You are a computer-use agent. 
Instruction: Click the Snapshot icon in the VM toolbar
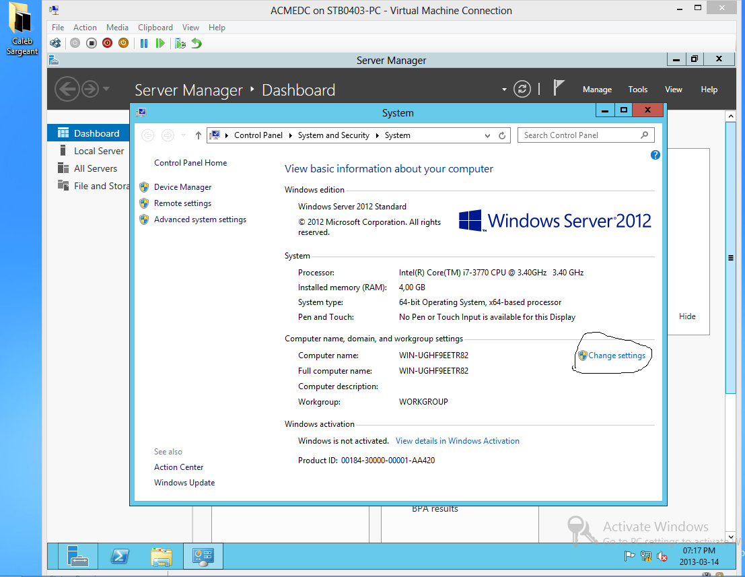coord(180,43)
